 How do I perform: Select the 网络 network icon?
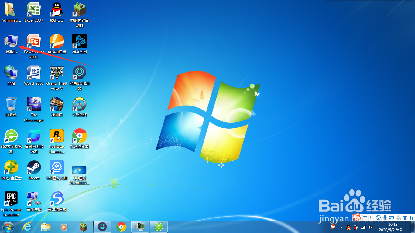11,76
